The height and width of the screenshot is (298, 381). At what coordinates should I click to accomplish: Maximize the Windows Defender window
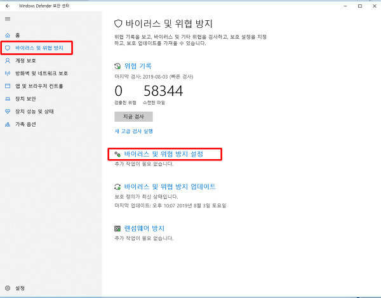pyautogui.click(x=360, y=6)
